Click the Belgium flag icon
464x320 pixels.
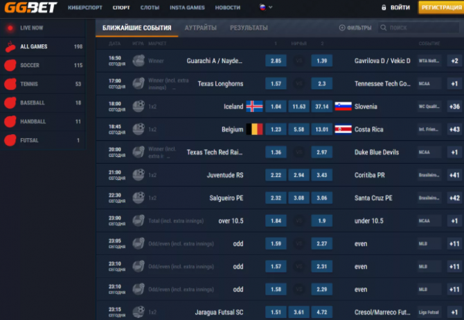(x=254, y=129)
